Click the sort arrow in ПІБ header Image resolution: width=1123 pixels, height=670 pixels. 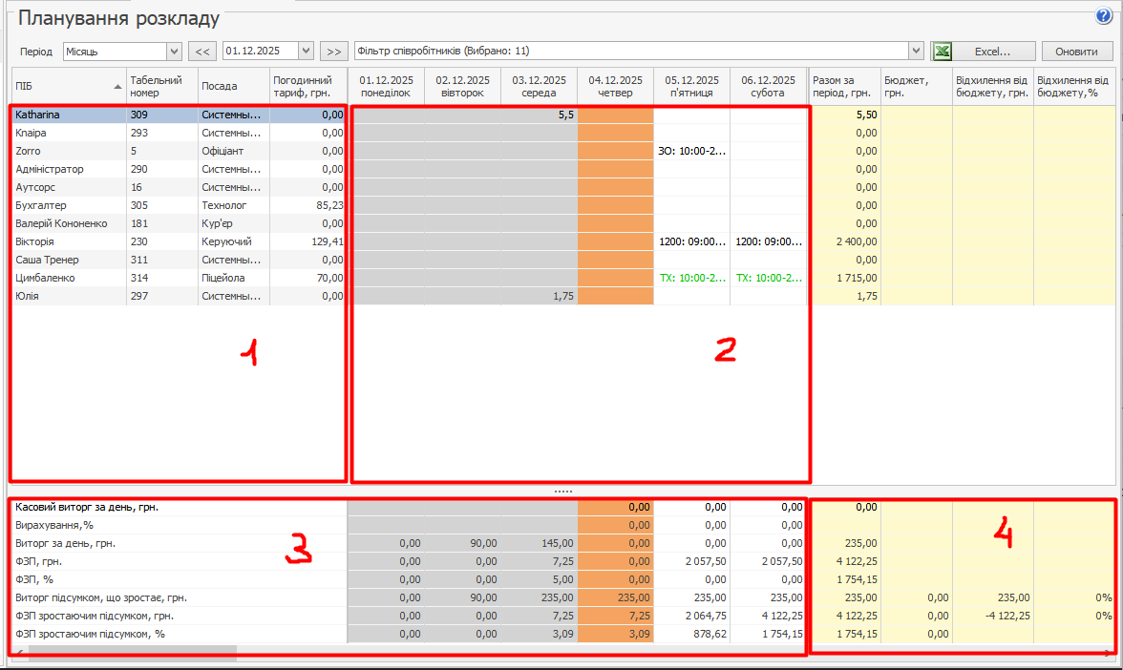click(x=117, y=86)
